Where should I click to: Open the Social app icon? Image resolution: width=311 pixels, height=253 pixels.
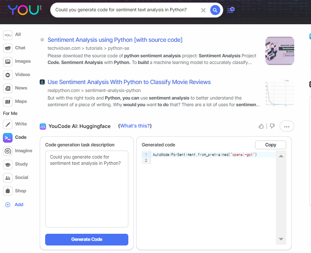click(8, 178)
